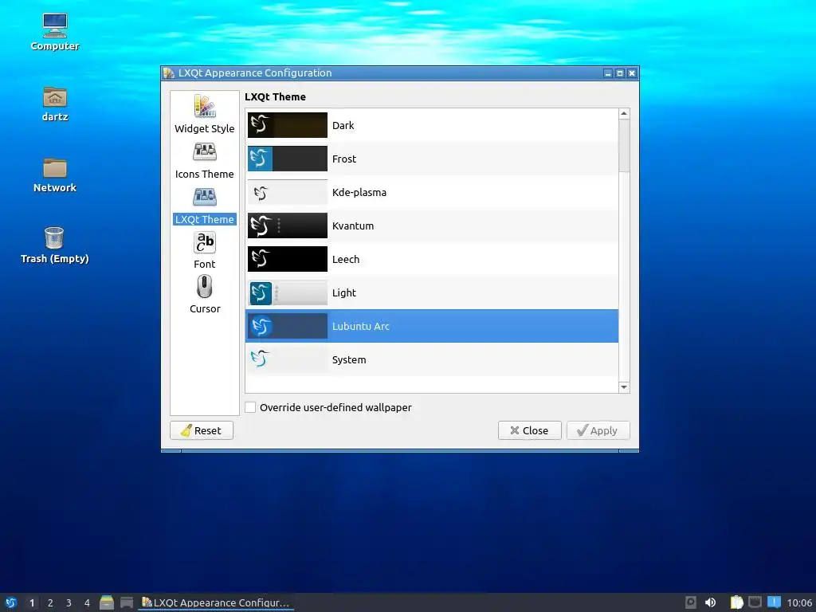The image size is (816, 612).
Task: Open the dartz home folder icon
Action: click(55, 104)
